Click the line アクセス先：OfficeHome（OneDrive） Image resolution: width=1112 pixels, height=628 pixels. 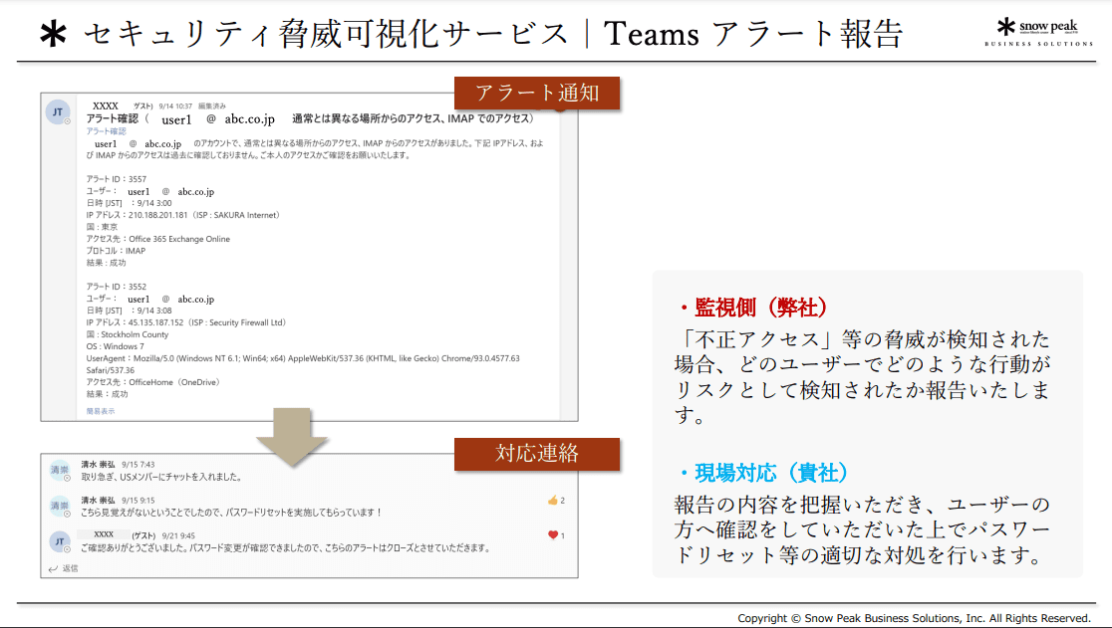click(x=153, y=382)
